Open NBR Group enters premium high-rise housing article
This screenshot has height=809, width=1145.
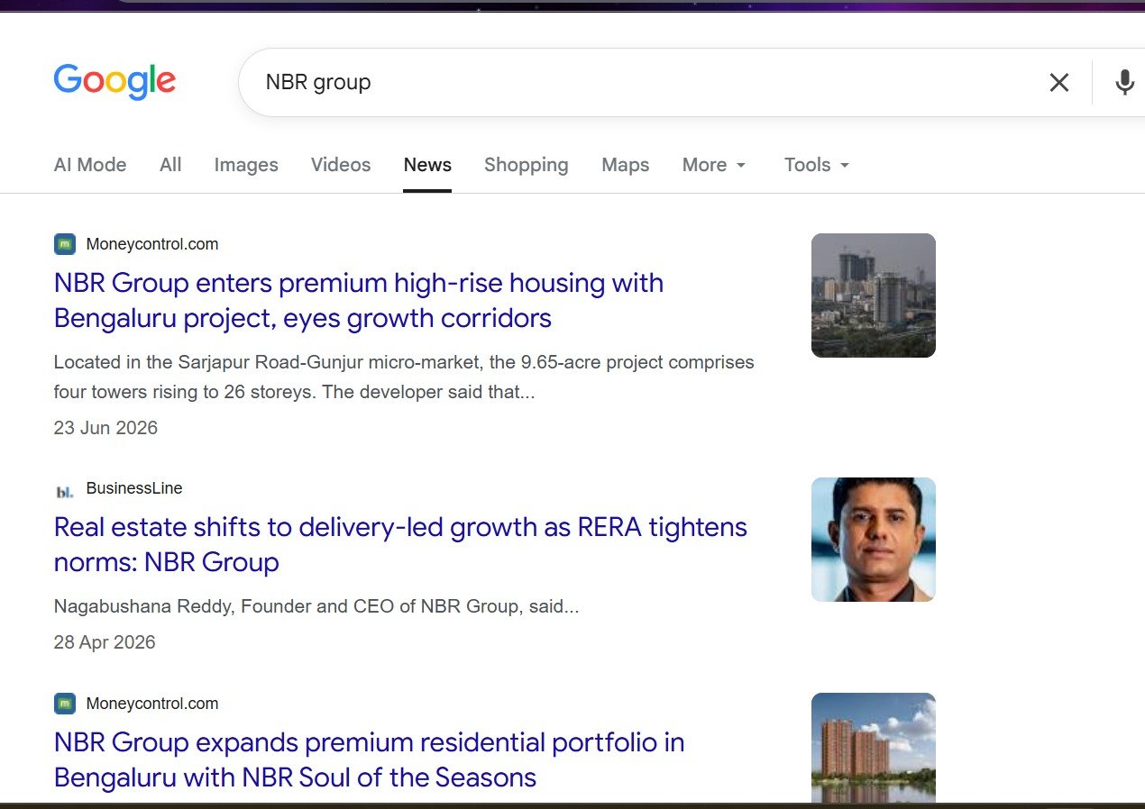(x=359, y=300)
